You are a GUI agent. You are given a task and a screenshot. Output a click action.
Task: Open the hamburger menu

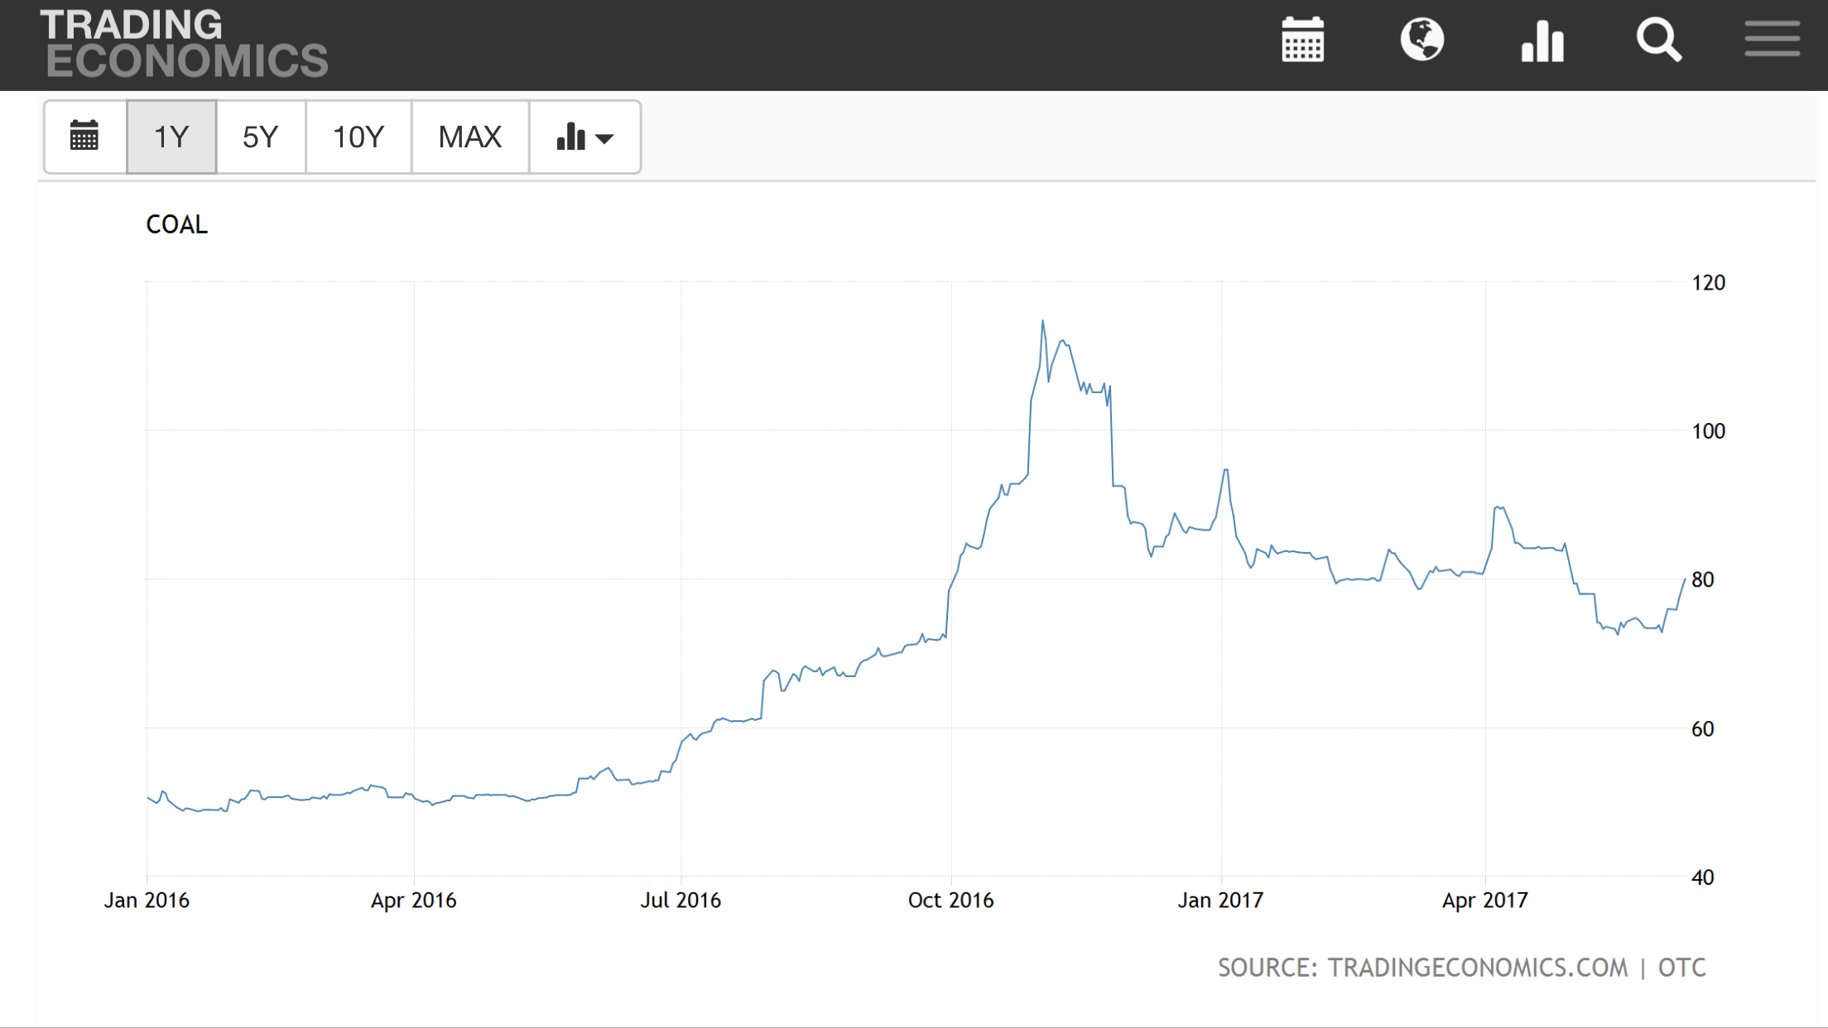click(x=1772, y=40)
